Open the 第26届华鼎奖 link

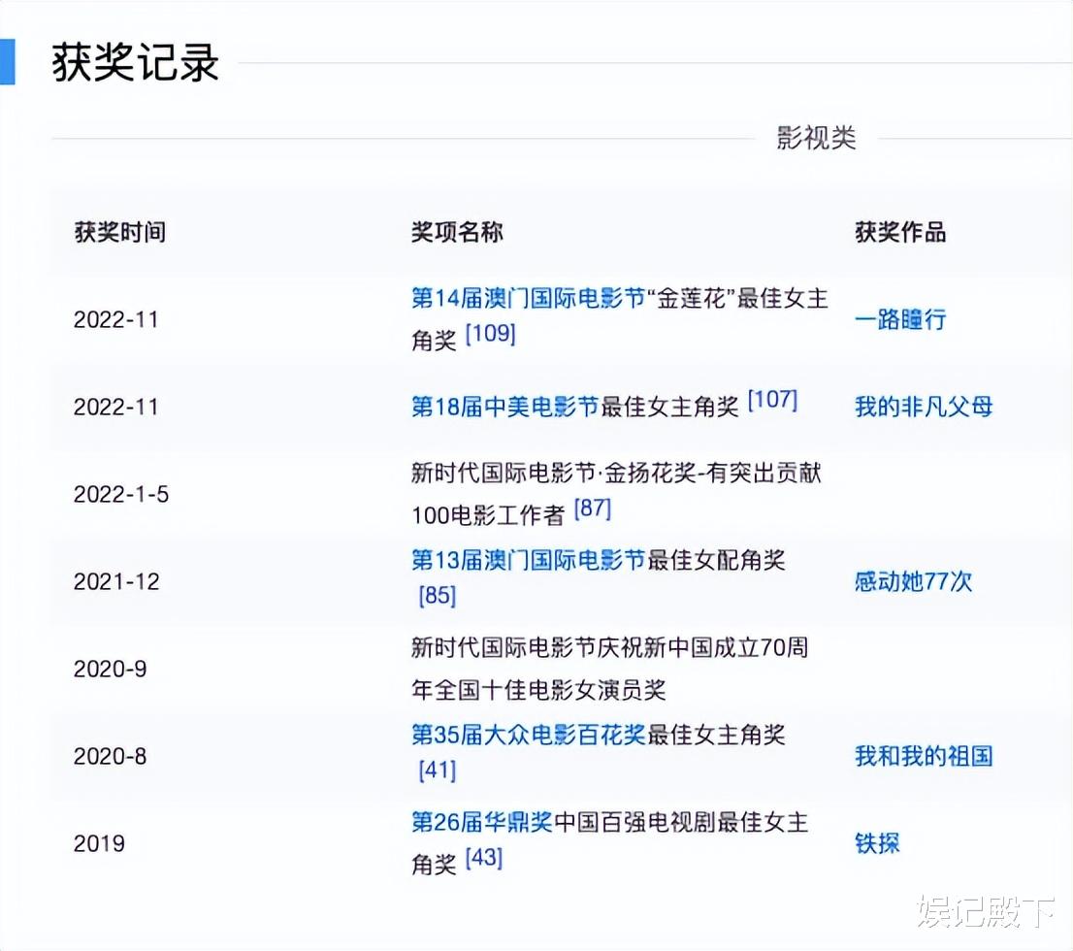coord(482,822)
